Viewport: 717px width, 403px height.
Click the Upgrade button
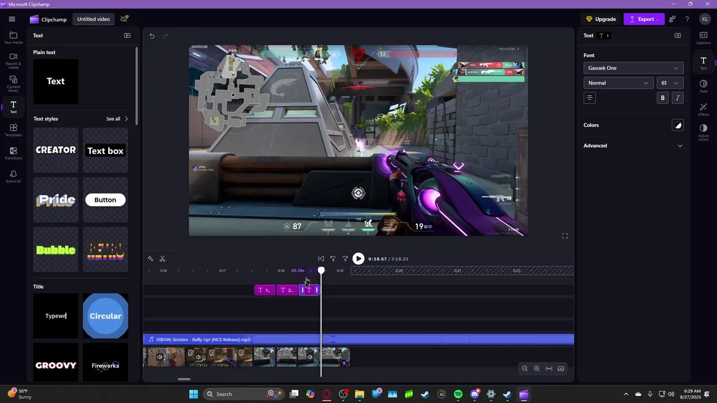click(601, 19)
